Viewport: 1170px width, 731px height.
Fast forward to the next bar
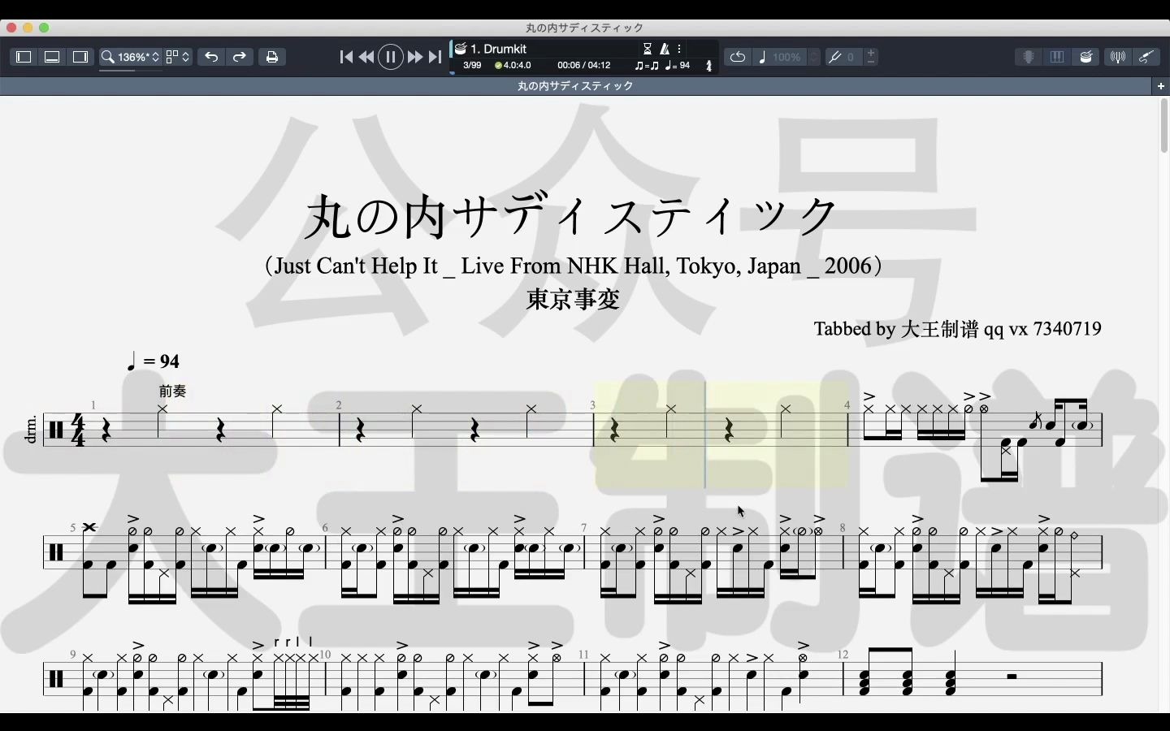[x=414, y=57]
